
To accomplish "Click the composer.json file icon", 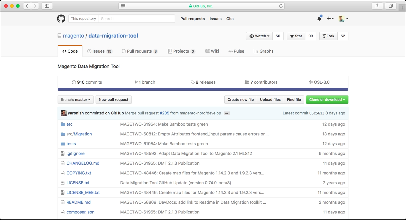I will (x=63, y=212).
